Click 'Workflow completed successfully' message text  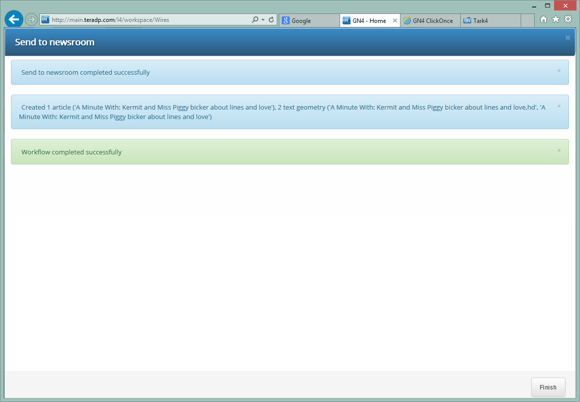click(x=71, y=152)
